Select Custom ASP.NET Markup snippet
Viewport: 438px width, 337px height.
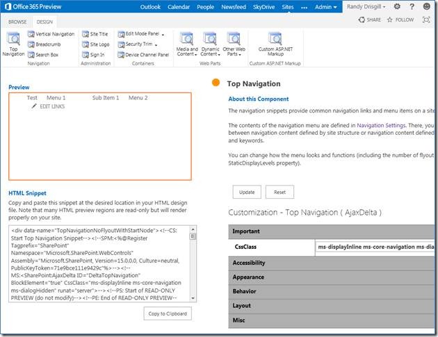click(275, 44)
